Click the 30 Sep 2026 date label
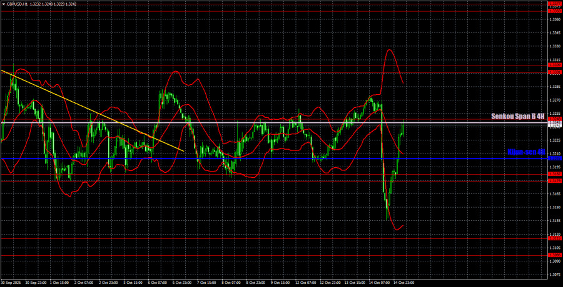Screen dimensions: 563x287 pyautogui.click(x=9, y=283)
